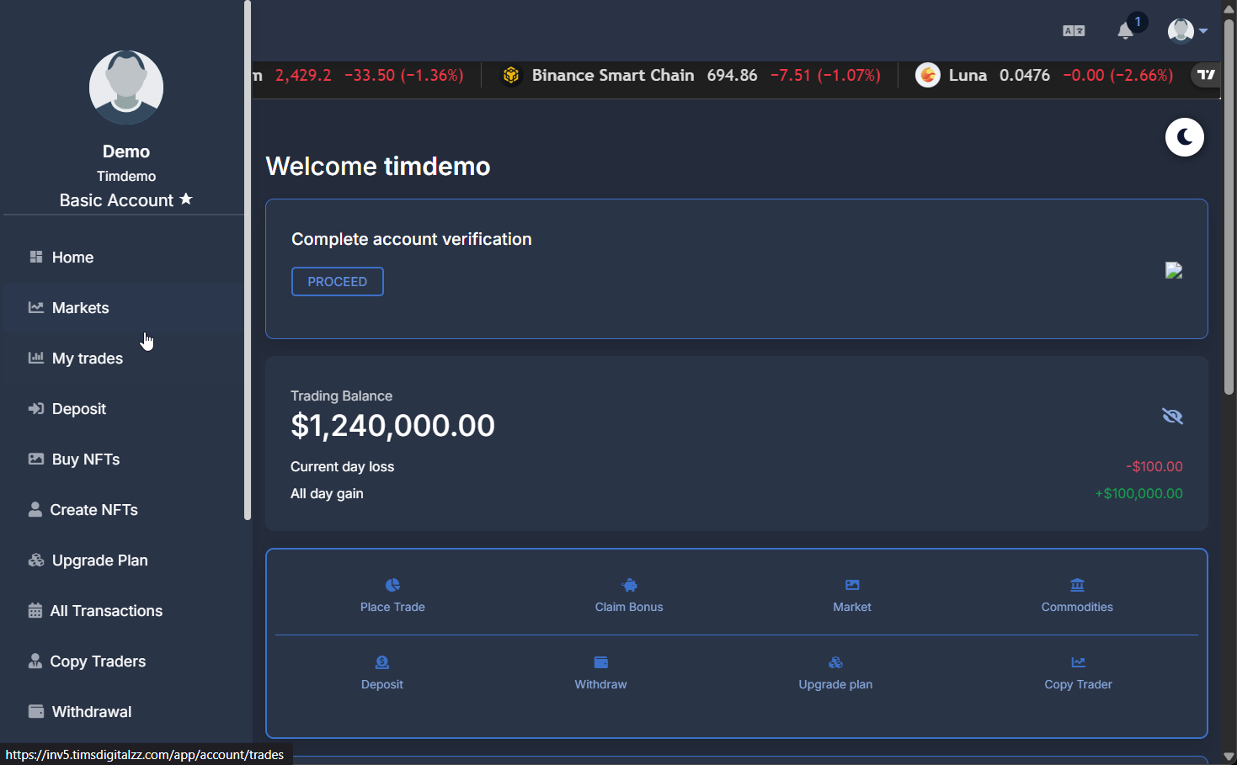Image resolution: width=1237 pixels, height=765 pixels.
Task: Click the Claim Bonus piggy bank icon
Action: coord(629,585)
